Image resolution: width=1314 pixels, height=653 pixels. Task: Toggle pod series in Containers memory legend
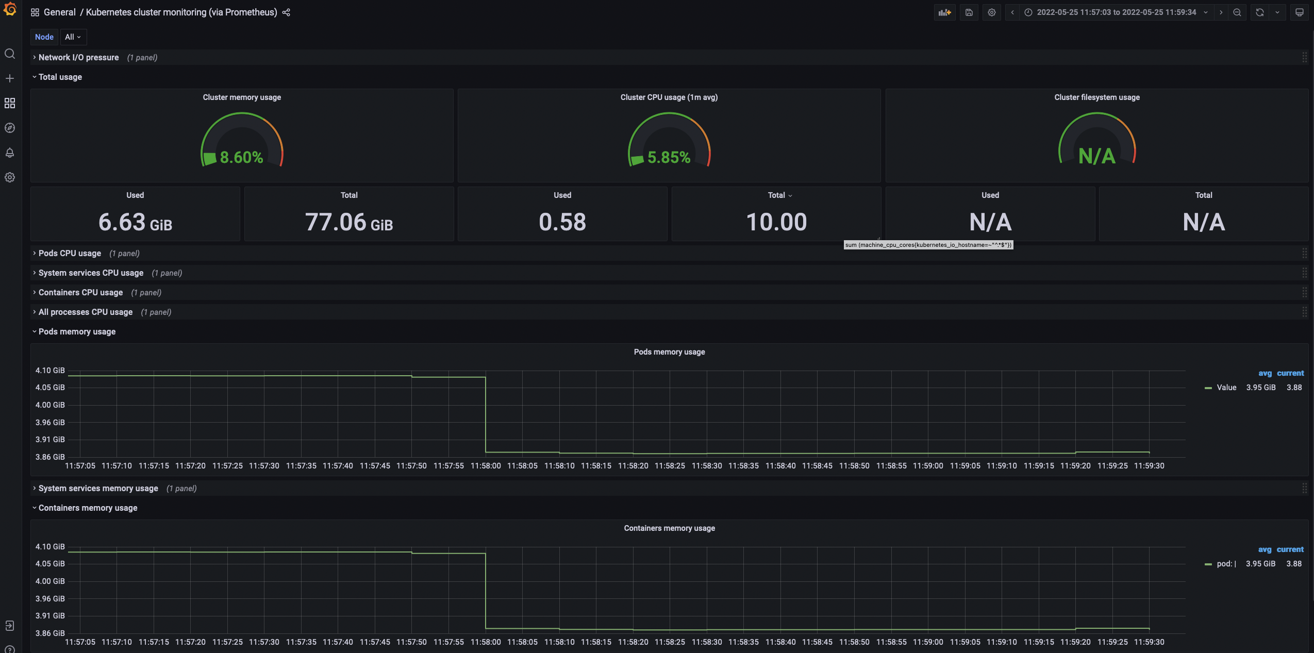click(x=1226, y=564)
